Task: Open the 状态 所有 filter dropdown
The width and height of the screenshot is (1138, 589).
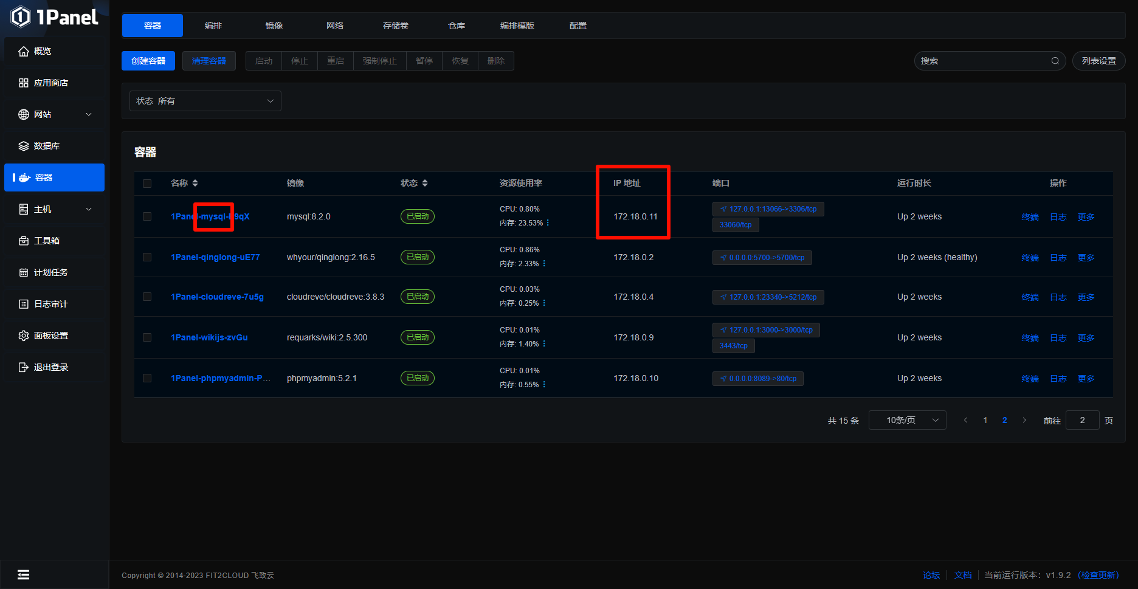Action: click(x=205, y=101)
